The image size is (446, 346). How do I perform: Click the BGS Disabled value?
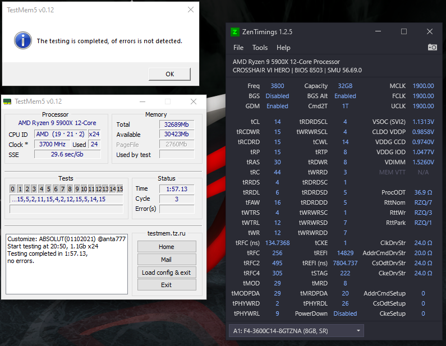click(277, 96)
